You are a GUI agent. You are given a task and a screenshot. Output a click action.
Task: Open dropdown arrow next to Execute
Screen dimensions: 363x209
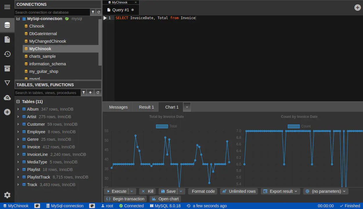(132, 191)
